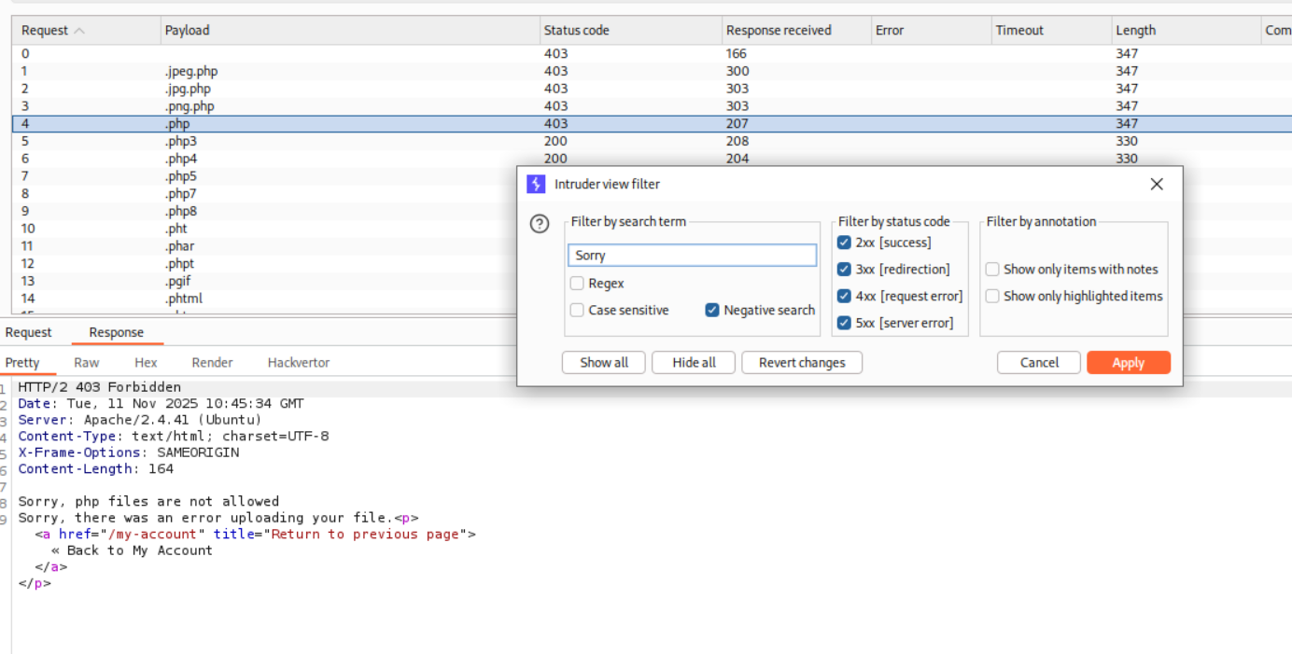Click the Revert changes button
This screenshot has height=654, width=1292.
click(801, 362)
